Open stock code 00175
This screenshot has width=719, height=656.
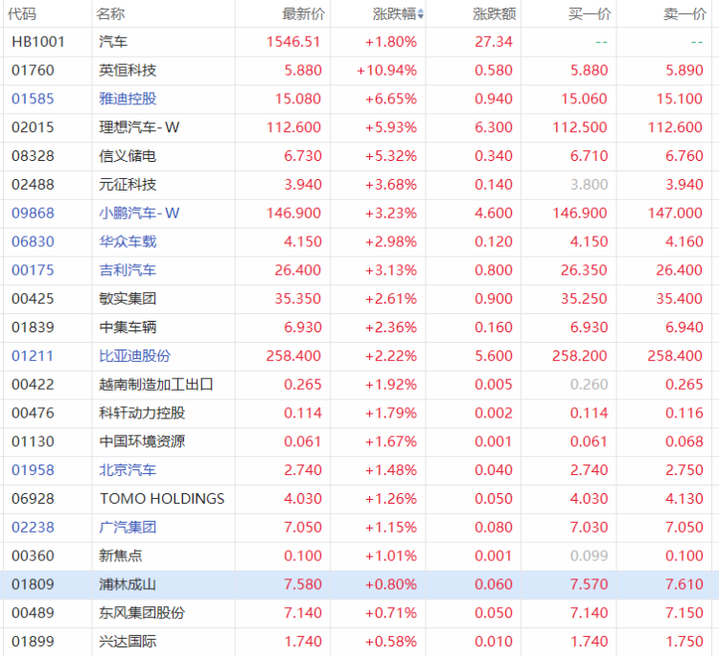point(33,270)
